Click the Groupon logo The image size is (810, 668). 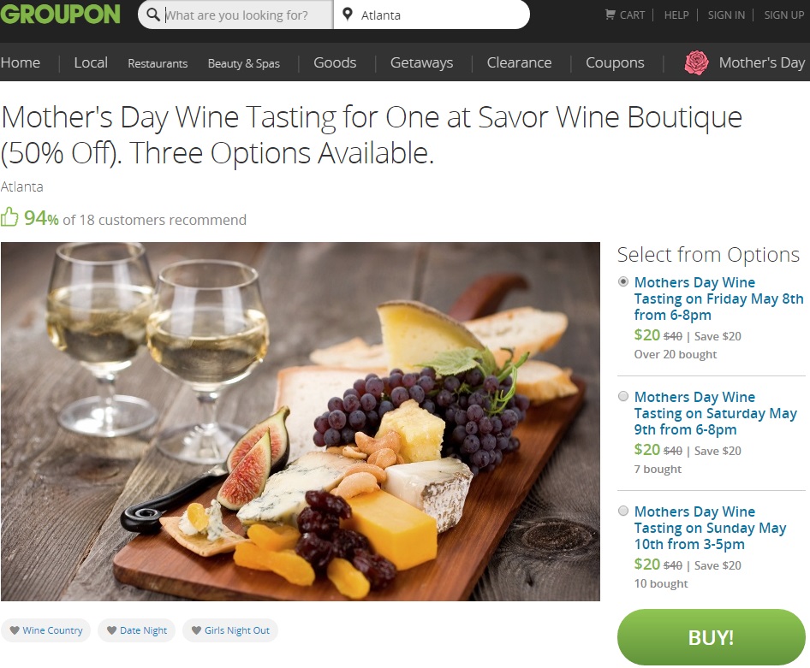point(60,15)
